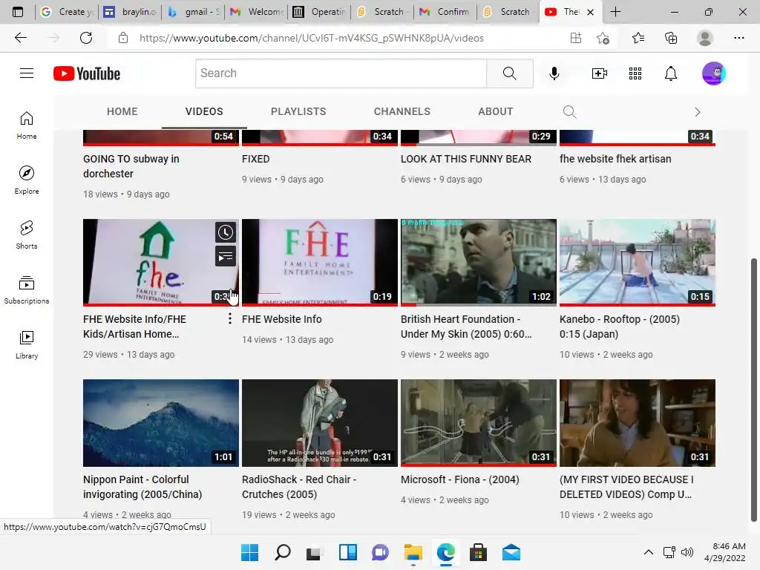Screen dimensions: 760x570
Task: Switch to the gmail browser tab
Action: (x=193, y=12)
